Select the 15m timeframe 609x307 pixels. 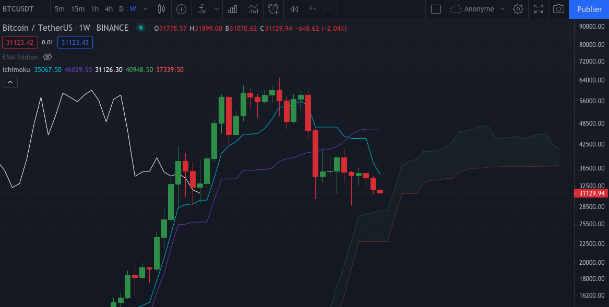(78, 9)
